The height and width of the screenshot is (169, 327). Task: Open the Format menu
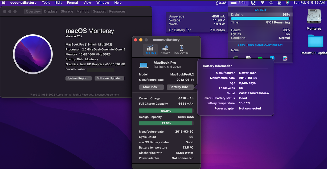(72, 3)
